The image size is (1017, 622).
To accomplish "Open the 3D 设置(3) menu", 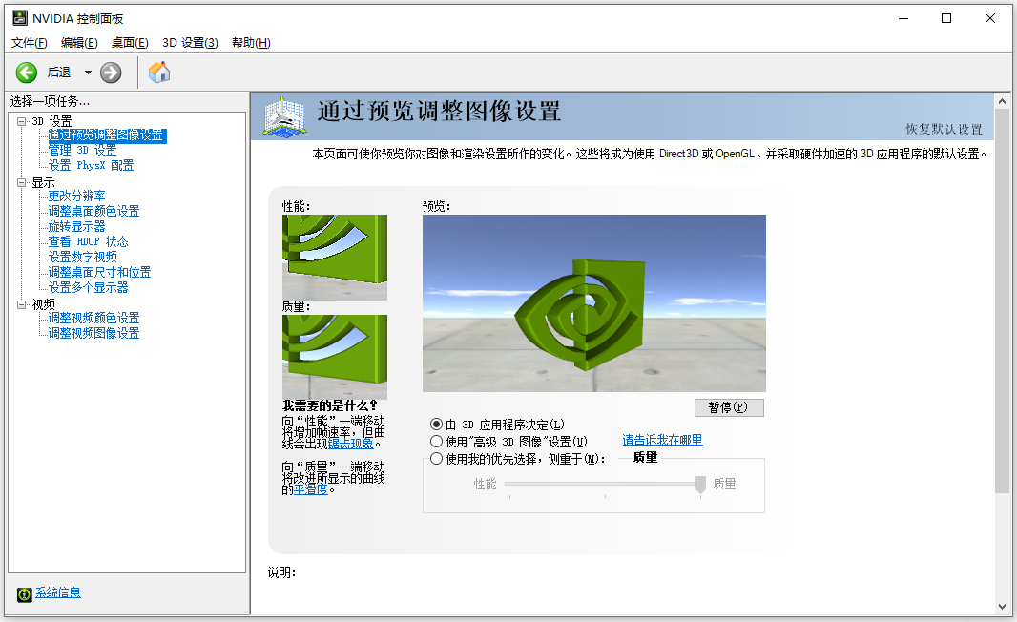I will pos(190,43).
